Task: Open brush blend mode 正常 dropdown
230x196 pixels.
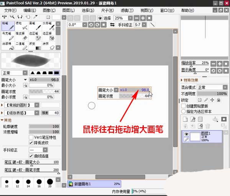Action: pos(15,73)
